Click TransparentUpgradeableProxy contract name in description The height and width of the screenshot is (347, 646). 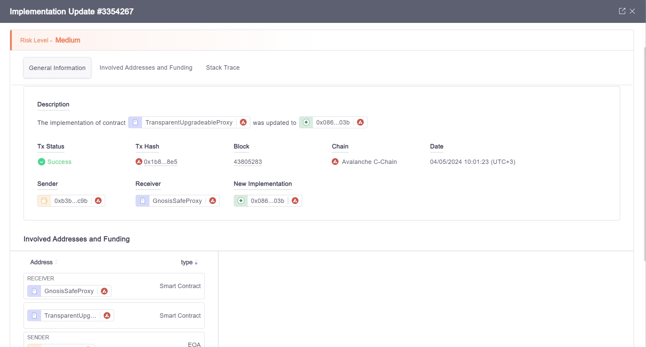coord(189,123)
